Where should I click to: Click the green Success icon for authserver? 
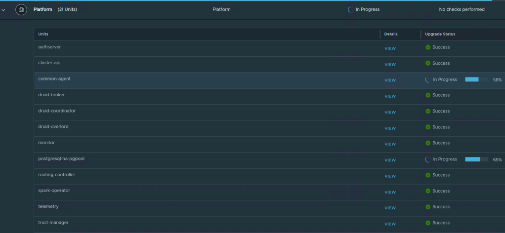click(x=428, y=47)
